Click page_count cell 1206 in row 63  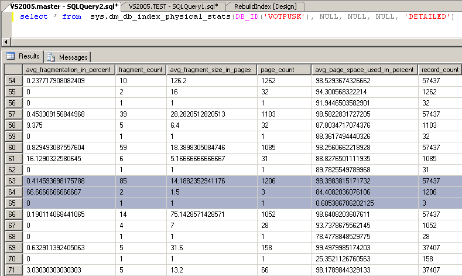pyautogui.click(x=285, y=180)
